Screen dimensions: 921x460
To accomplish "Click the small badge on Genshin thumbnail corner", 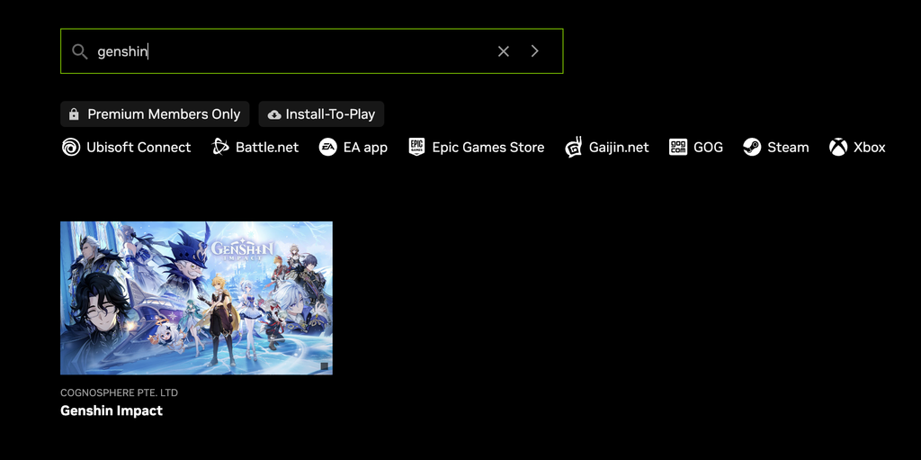I will (x=324, y=365).
